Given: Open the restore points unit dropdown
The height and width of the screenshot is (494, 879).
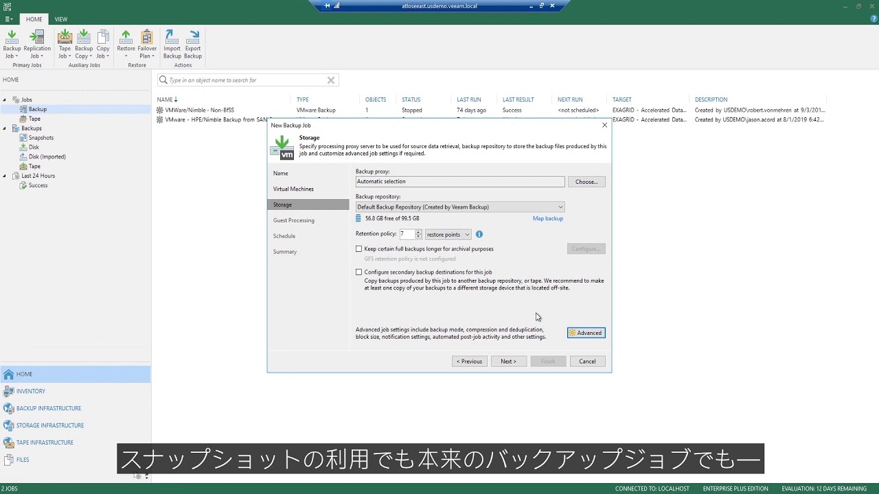Looking at the screenshot, I should [x=448, y=235].
